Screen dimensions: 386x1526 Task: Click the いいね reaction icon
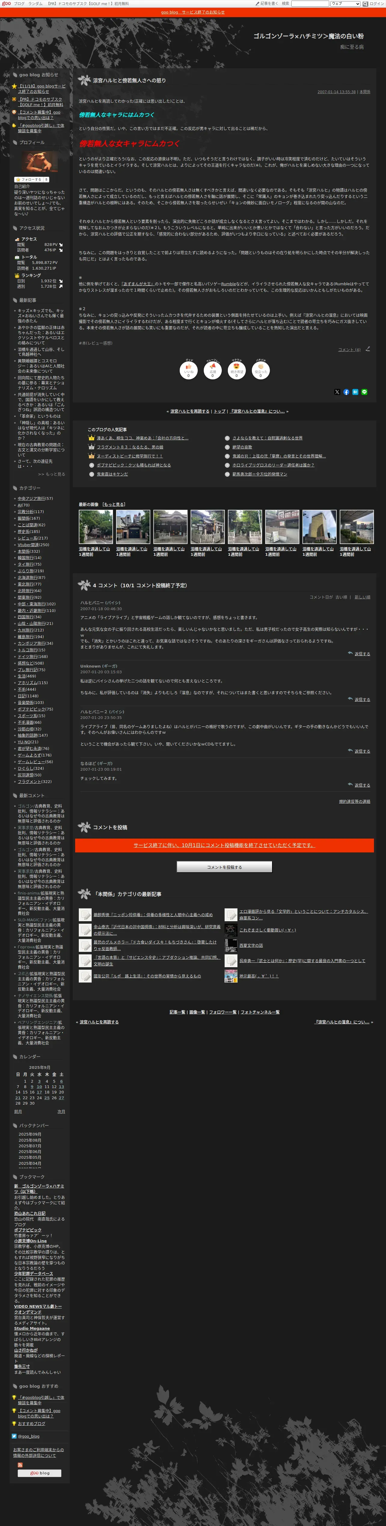click(x=188, y=370)
